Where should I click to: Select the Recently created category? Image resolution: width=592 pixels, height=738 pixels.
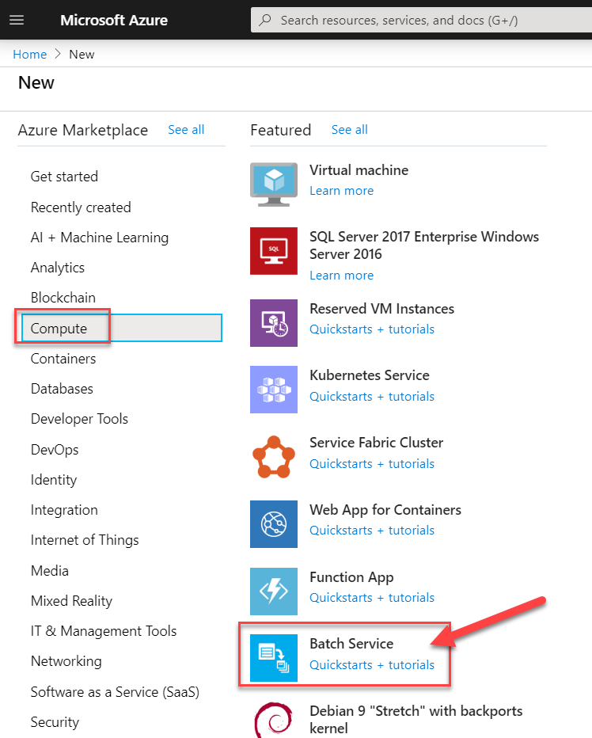81,207
